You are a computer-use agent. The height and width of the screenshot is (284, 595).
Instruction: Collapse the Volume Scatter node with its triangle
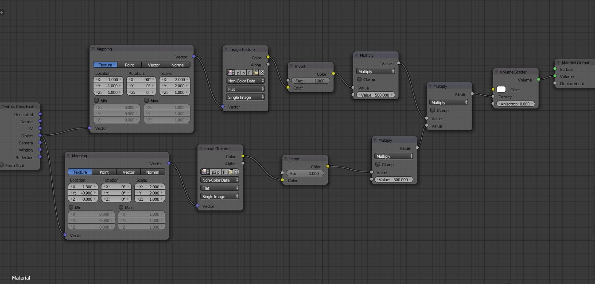[x=497, y=72]
